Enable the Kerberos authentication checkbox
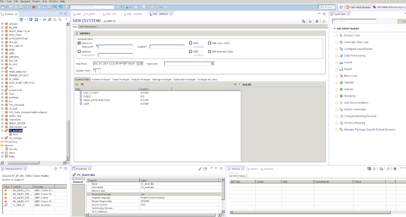Viewport: 406px width, 217px height. tap(79, 51)
